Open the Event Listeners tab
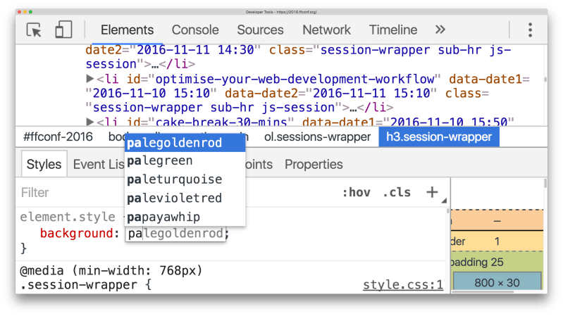This screenshot has height=316, width=563. 99,164
